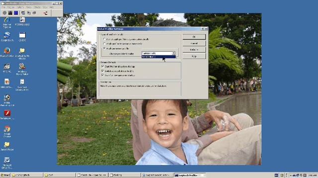Viewport: 318px width, 178px height.
Task: Switch to Logitech Profiler taskbar button
Action: click(189, 175)
